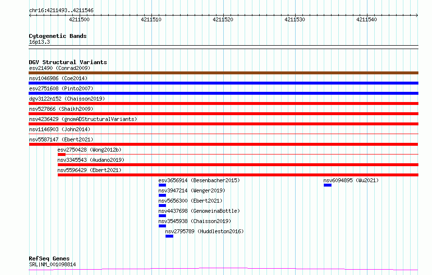
Task: Select nsv3947214 (Wenger2019) label
Action: [192, 190]
